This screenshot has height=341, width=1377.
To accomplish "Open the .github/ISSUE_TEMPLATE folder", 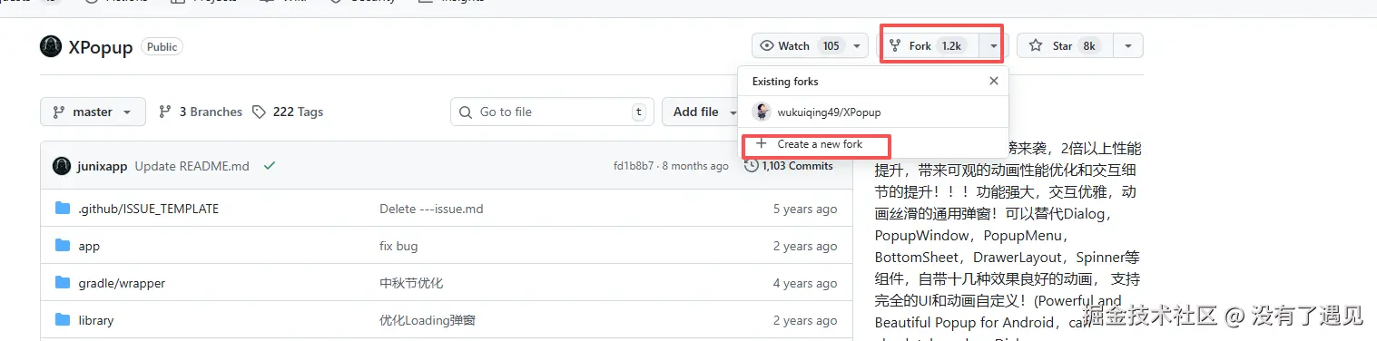I will click(x=149, y=209).
